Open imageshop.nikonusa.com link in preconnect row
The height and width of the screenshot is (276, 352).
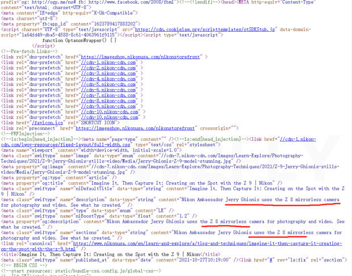[x=135, y=128]
